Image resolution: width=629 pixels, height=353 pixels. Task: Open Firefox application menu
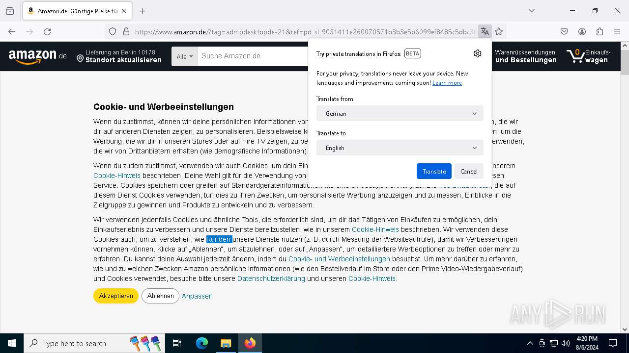(617, 31)
